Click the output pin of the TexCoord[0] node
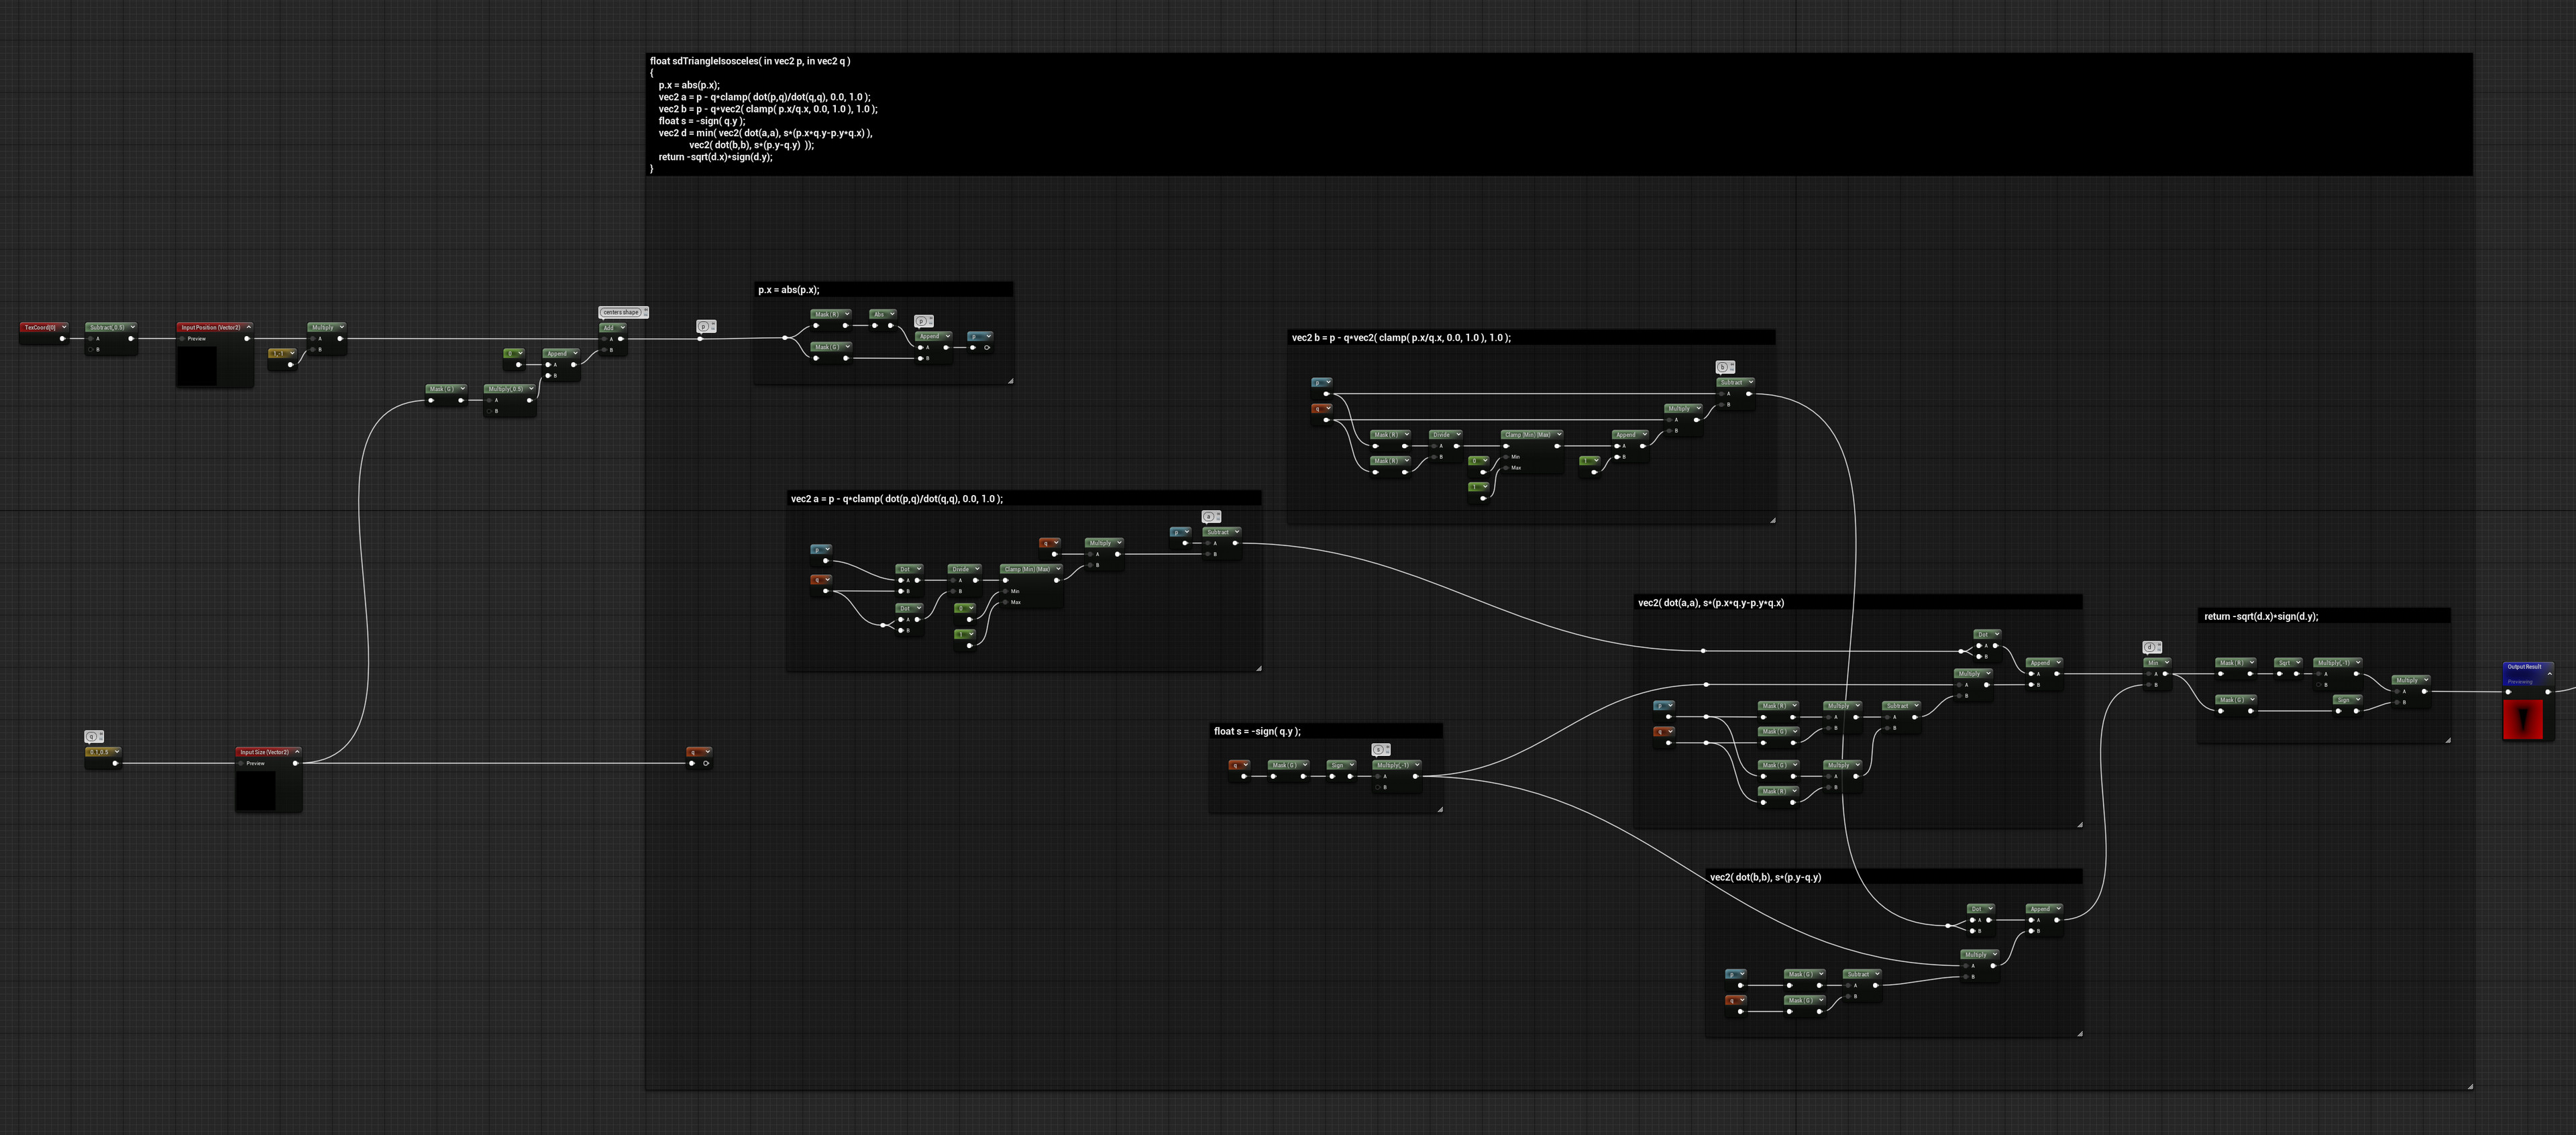Image resolution: width=2576 pixels, height=1135 pixels. click(x=62, y=338)
